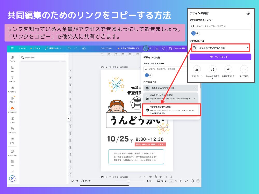The height and width of the screenshot is (194, 259).
Task: Open share settings gear icon
Action: click(248, 13)
